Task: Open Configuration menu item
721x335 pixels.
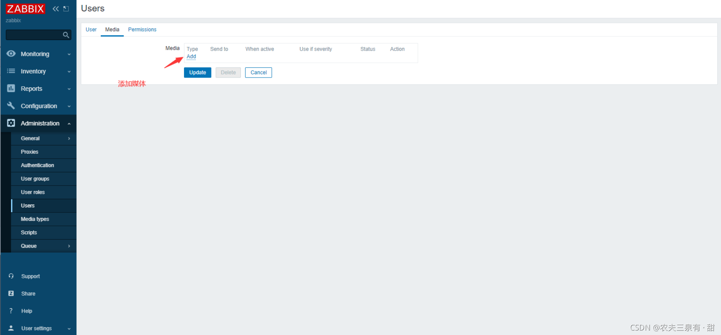Action: [x=38, y=106]
